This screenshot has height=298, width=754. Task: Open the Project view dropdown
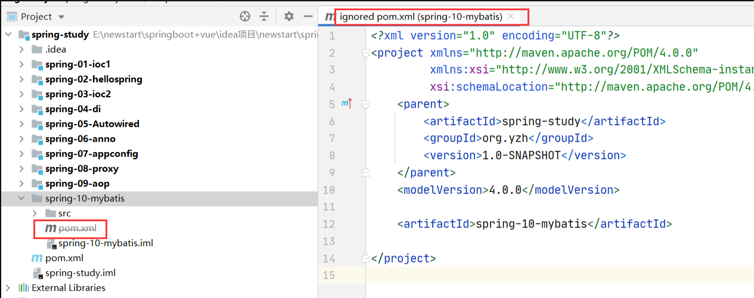[62, 17]
